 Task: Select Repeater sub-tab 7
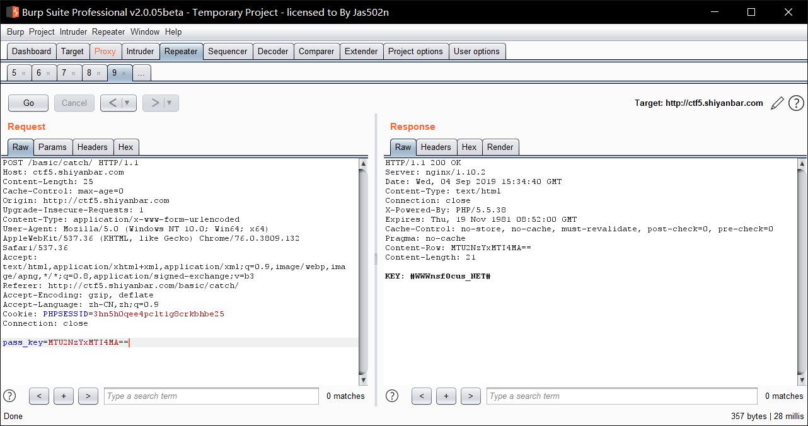tap(64, 73)
